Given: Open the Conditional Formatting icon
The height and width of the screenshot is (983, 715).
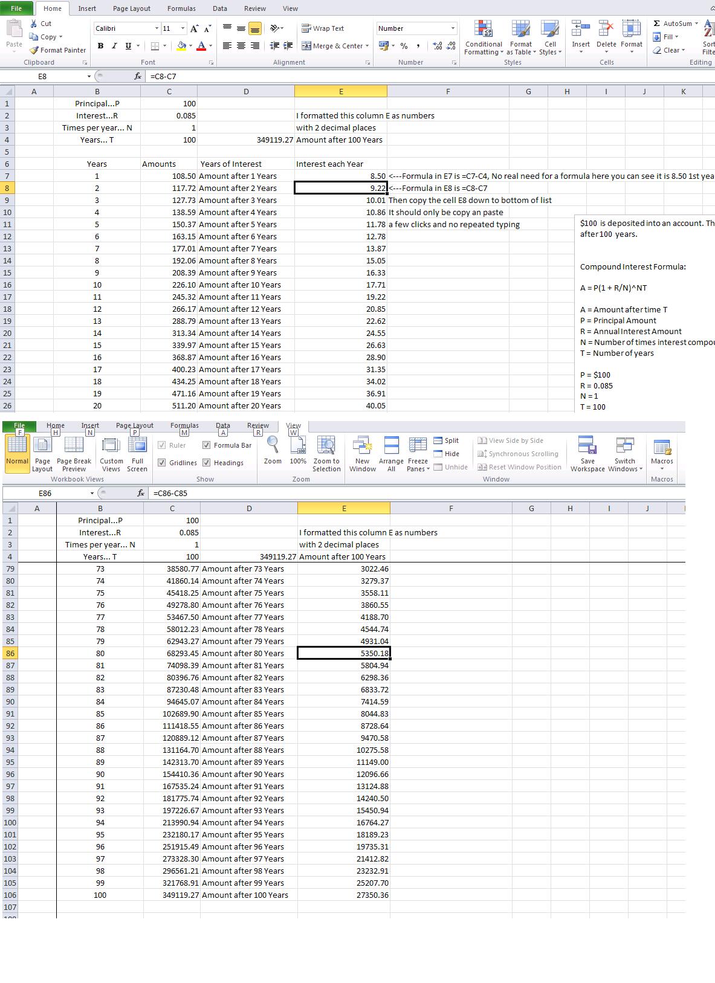Looking at the screenshot, I should pos(483,29).
